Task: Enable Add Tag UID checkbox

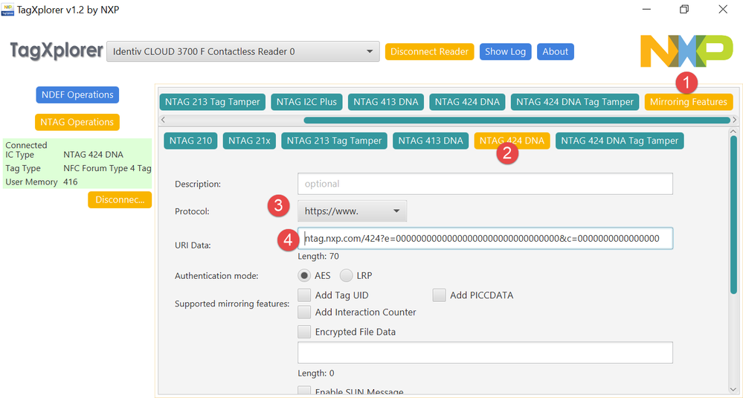Action: (x=304, y=295)
